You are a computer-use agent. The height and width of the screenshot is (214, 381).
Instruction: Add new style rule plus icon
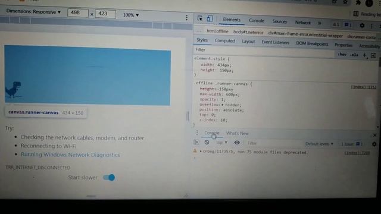tap(364, 55)
